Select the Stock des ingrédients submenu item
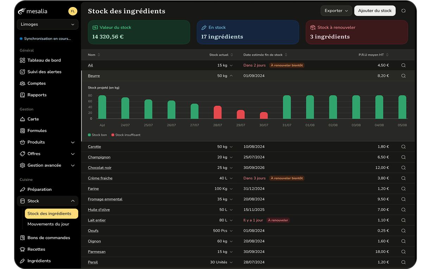This screenshot has height=269, width=431. click(51, 213)
